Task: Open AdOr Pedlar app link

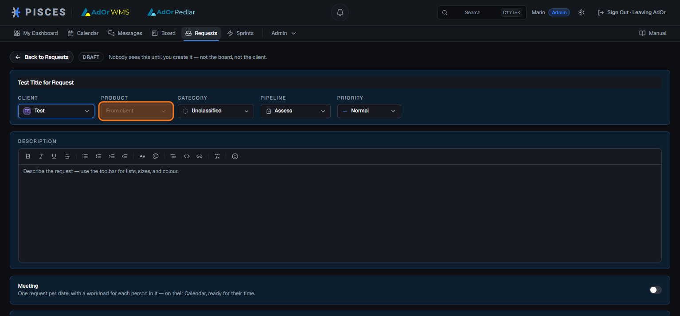Action: 171,12
